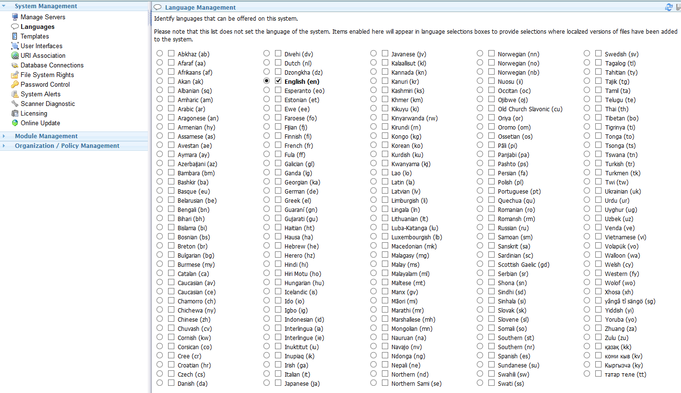
Task: Tick the Portuguese (pt) checkbox
Action: pyautogui.click(x=491, y=191)
